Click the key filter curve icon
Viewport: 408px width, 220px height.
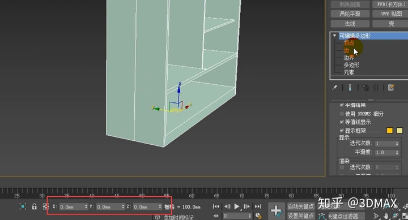click(322, 216)
